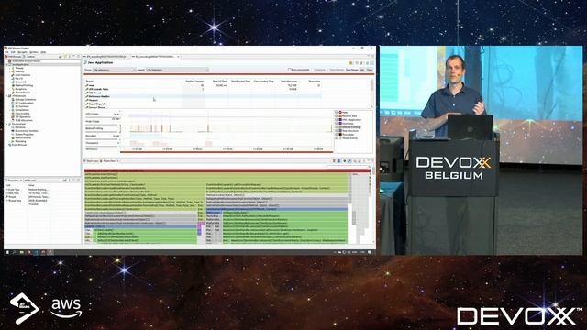Open the Class Loading page icon
Image resolution: width=587 pixels, height=330 pixels.
pyautogui.click(x=13, y=114)
